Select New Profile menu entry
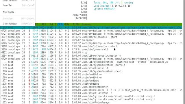 click(18, 12)
